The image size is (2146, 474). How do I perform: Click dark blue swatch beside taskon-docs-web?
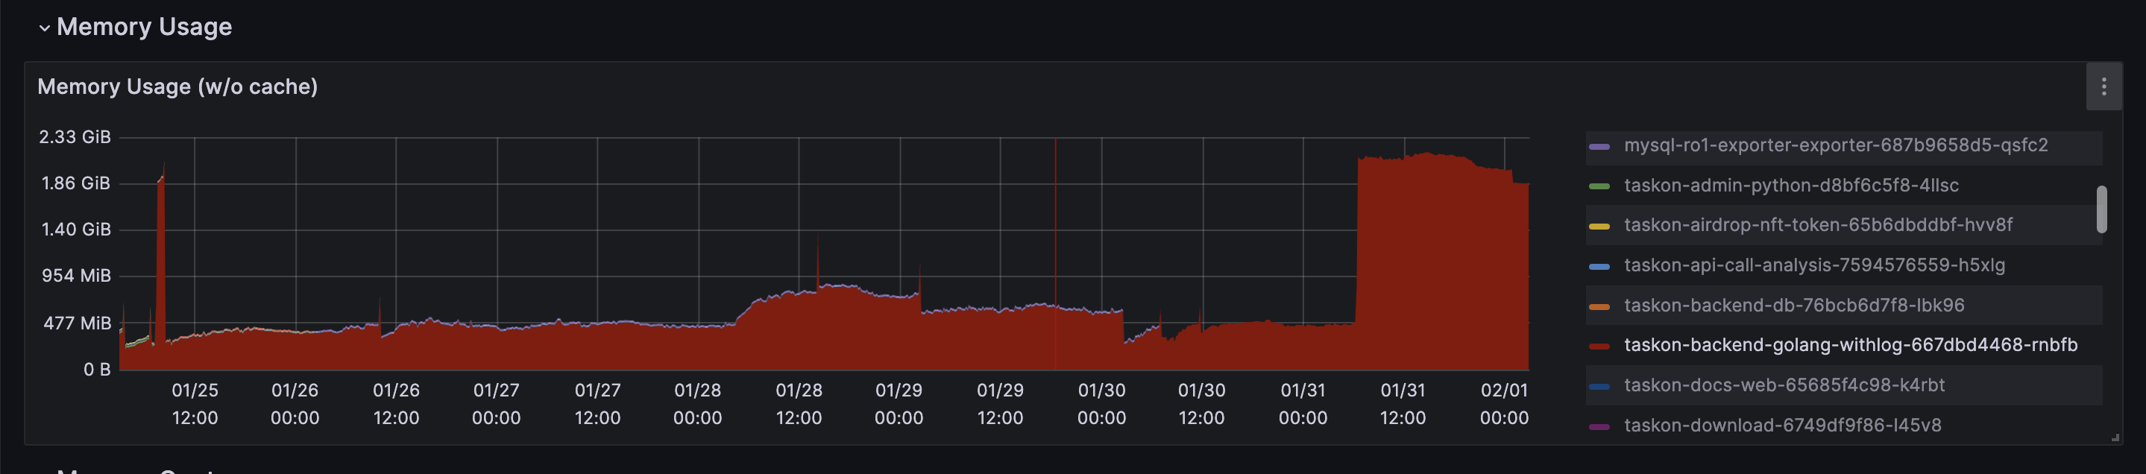click(1599, 387)
